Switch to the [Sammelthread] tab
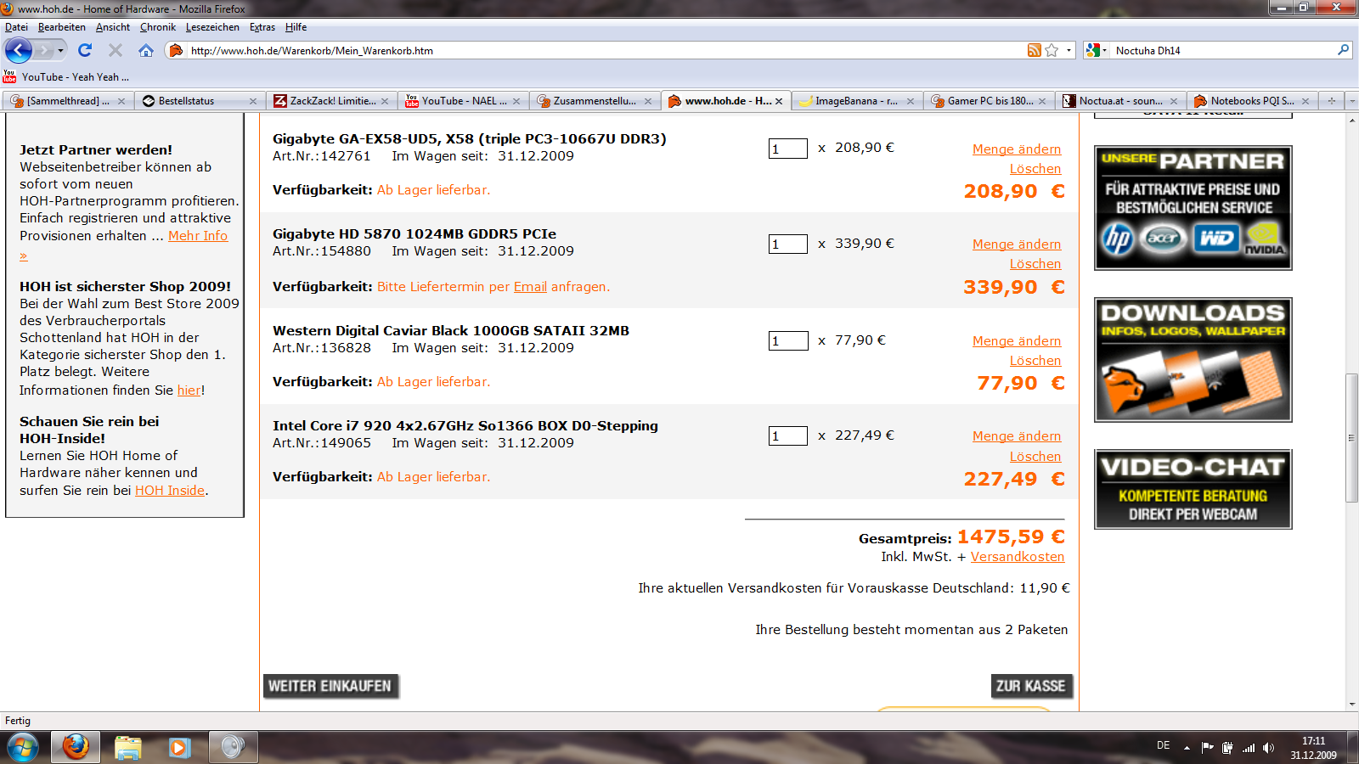Image resolution: width=1359 pixels, height=764 pixels. 68,101
